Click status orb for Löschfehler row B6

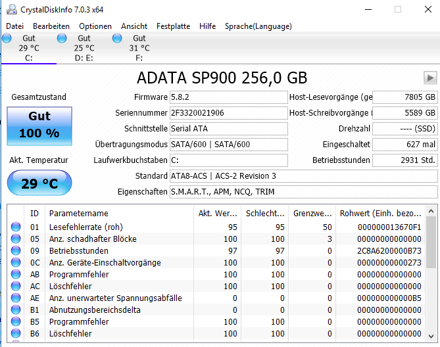tap(16, 333)
